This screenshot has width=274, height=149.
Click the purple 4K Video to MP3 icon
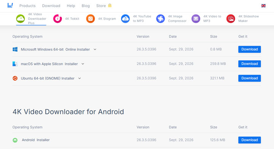coord(196,19)
